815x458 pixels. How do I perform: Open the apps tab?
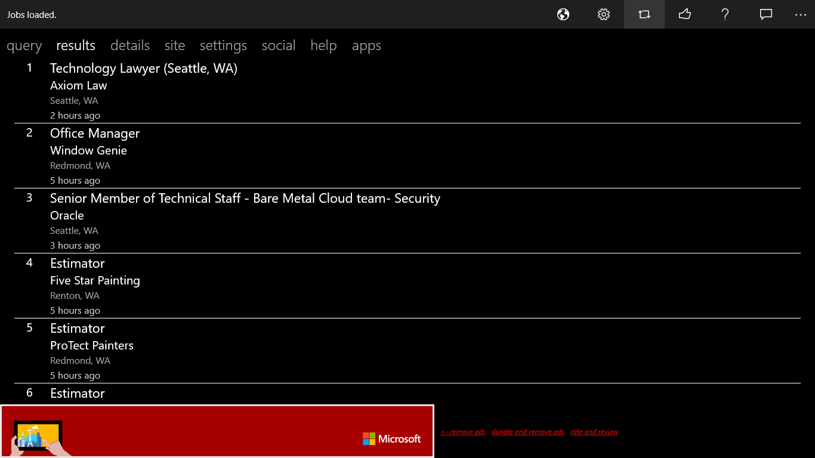366,46
